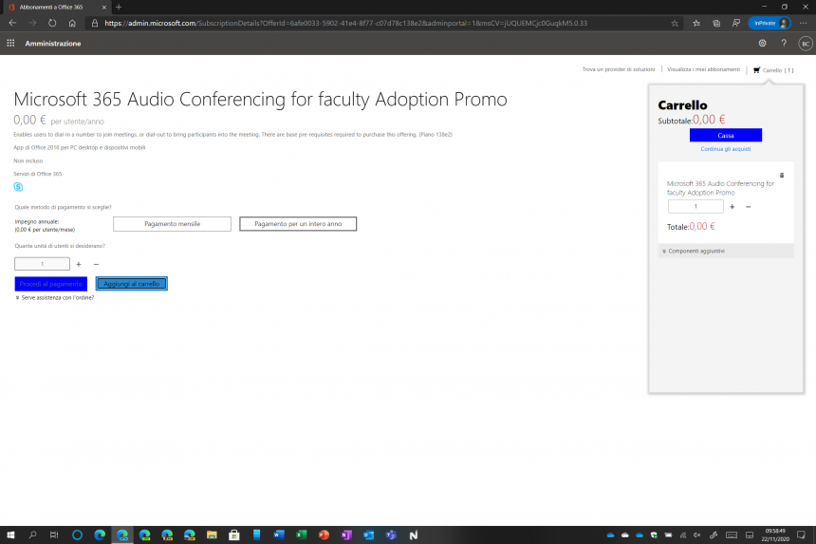Open the Notion taskbar icon
Image resolution: width=816 pixels, height=544 pixels.
[413, 535]
